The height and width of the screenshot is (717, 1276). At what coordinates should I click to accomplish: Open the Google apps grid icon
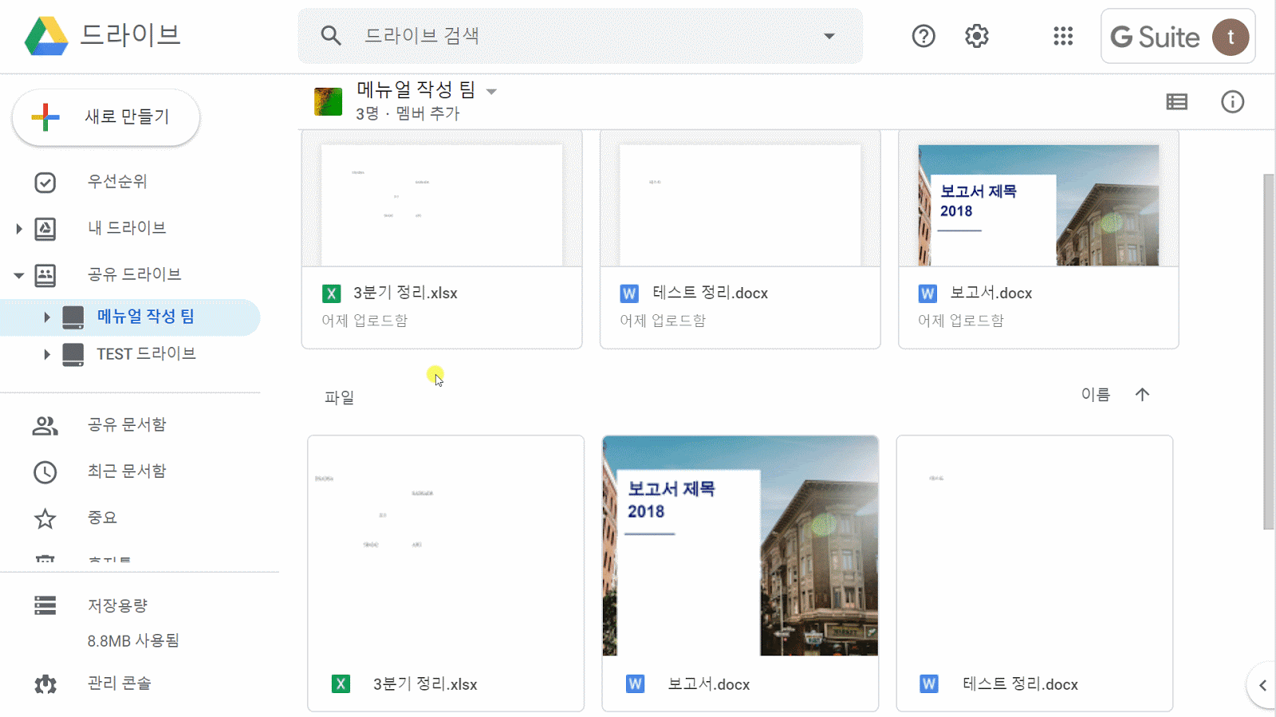1063,36
